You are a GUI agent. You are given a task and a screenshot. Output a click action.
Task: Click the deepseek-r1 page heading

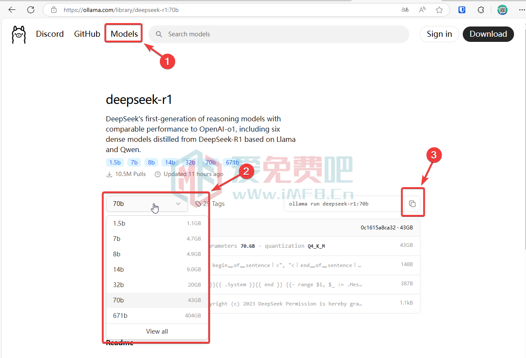pos(139,100)
